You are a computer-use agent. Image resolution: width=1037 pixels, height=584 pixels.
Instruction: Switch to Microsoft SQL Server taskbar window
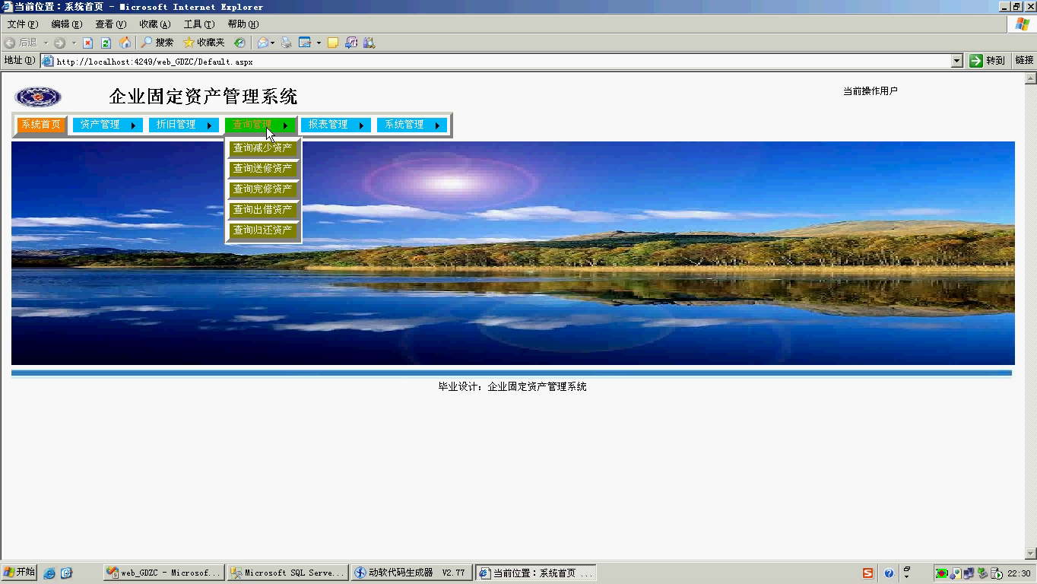point(287,573)
